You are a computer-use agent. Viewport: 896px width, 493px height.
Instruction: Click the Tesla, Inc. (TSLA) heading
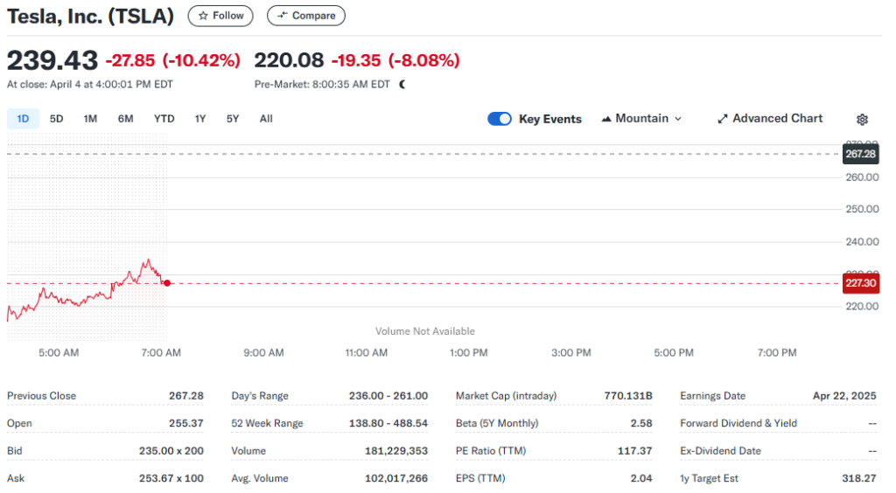[x=90, y=16]
